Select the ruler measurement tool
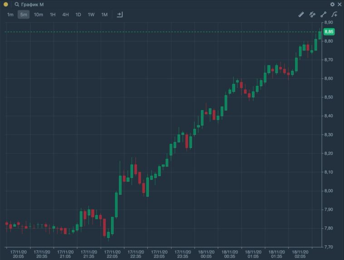The image size is (344, 260). (300, 15)
